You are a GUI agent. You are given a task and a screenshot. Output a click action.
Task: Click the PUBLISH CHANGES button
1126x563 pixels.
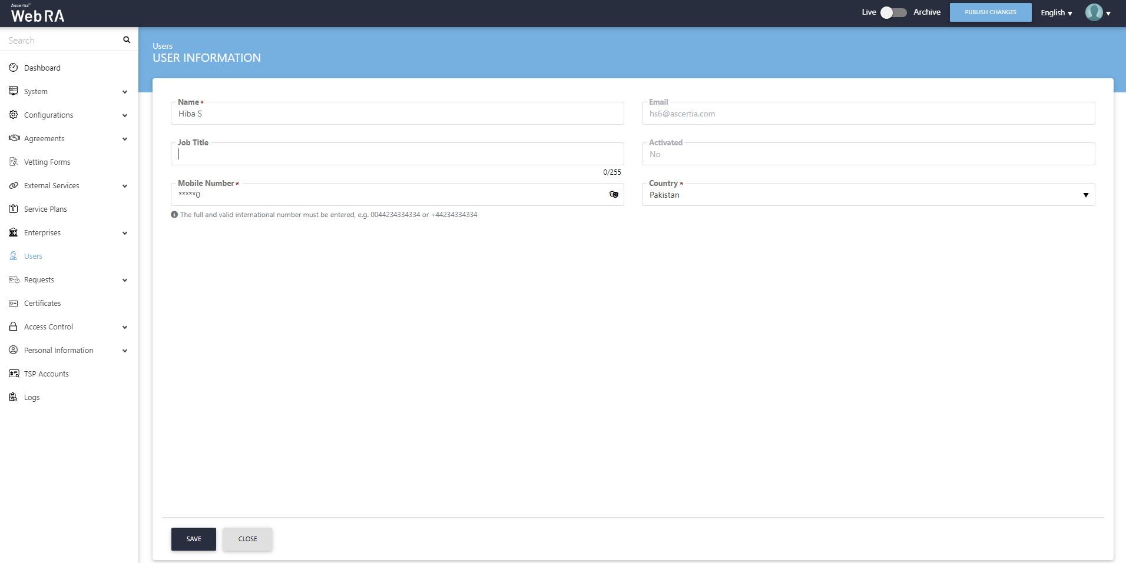pos(991,12)
